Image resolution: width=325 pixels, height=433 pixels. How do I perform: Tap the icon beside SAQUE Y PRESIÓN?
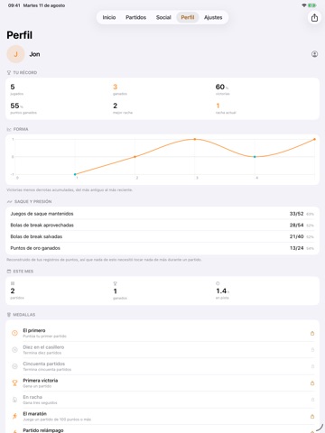pyautogui.click(x=9, y=201)
